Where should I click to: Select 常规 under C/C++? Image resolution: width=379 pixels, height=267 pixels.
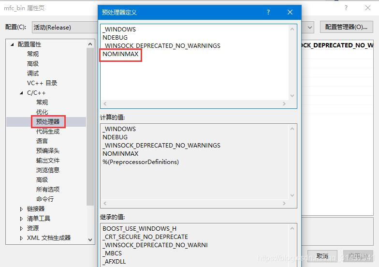tap(42, 103)
